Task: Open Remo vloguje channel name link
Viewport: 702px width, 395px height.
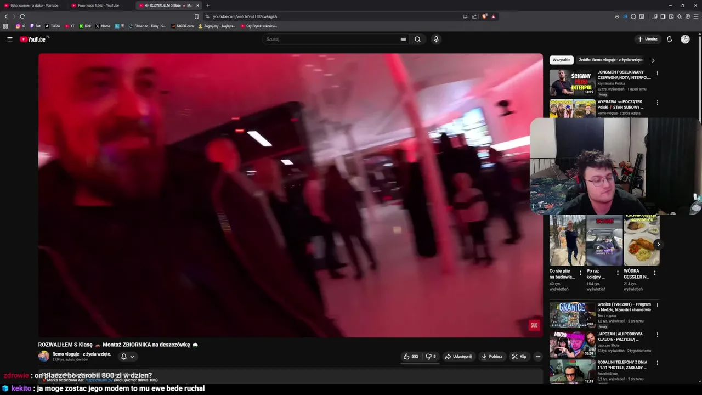Action: tap(82, 354)
